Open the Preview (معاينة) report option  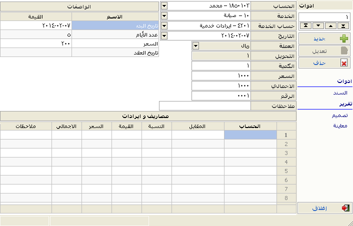(339, 126)
